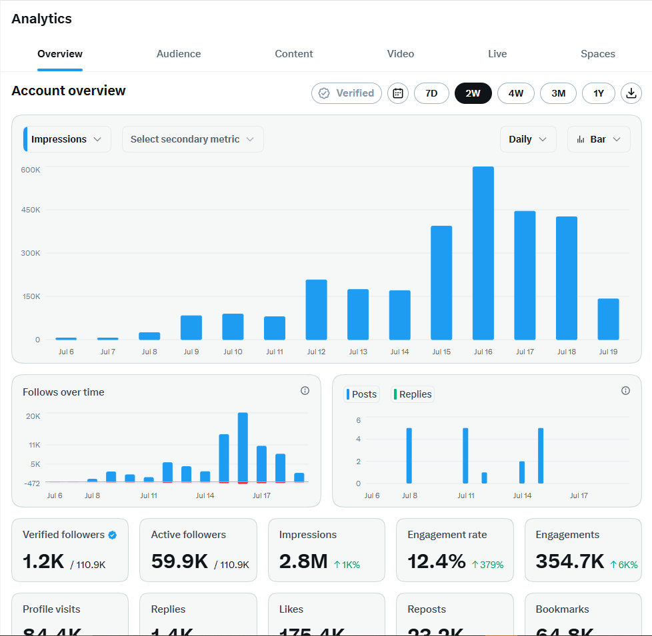The height and width of the screenshot is (636, 652).
Task: Select the 2W time range
Action: click(x=473, y=93)
